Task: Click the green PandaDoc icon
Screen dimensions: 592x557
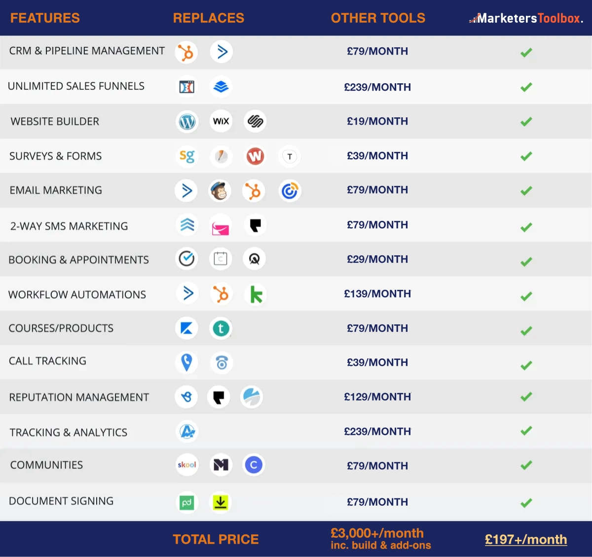Action: click(x=186, y=503)
